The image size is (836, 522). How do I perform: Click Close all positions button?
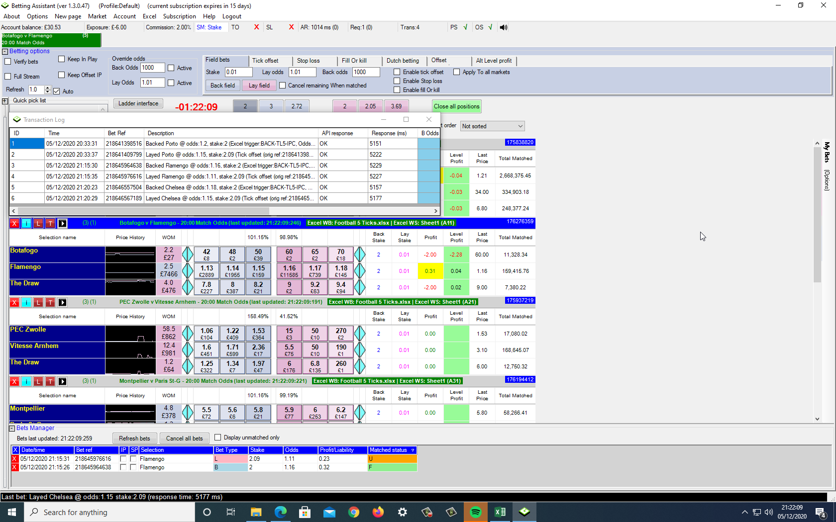click(456, 106)
